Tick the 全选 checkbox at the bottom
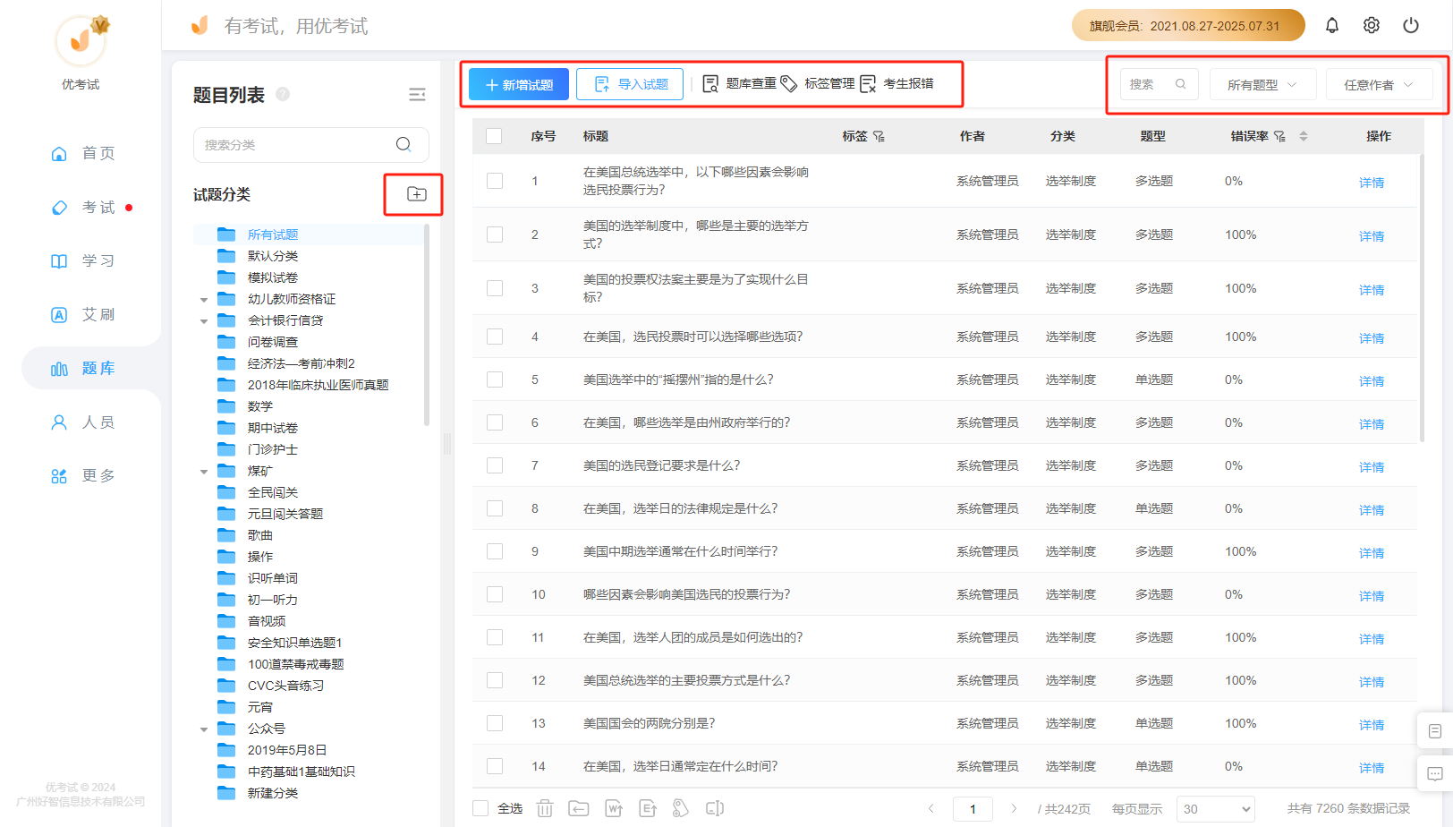The image size is (1453, 827). 480,808
